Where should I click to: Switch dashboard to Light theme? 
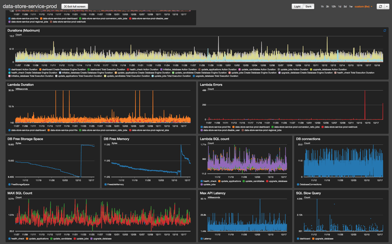tap(297, 6)
